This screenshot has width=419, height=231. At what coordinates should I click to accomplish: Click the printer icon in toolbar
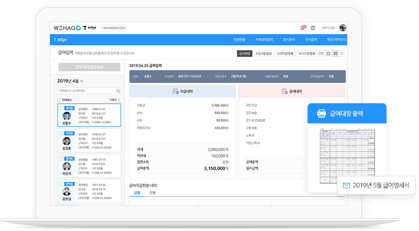coord(328,53)
